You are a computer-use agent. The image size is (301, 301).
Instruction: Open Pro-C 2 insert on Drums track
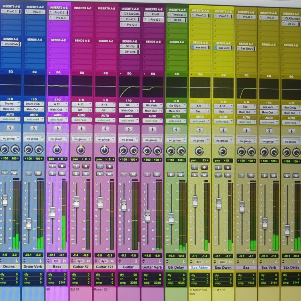click(x=11, y=11)
